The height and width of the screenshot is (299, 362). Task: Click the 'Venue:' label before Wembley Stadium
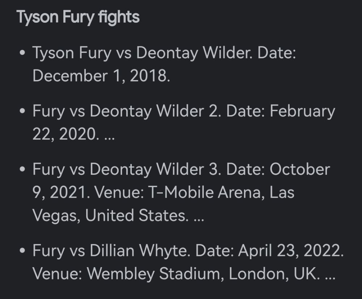(57, 274)
